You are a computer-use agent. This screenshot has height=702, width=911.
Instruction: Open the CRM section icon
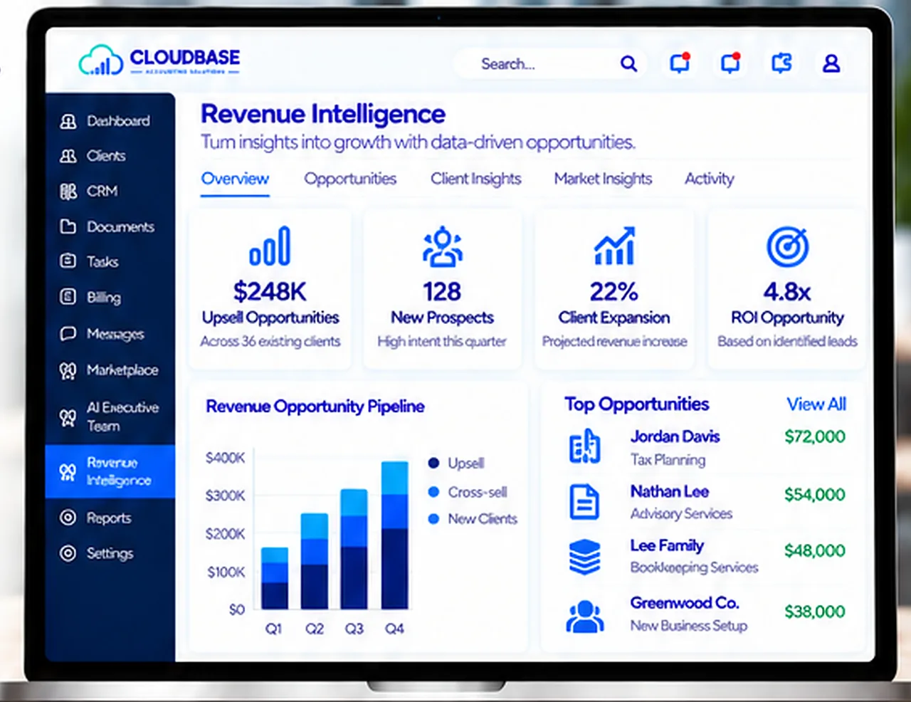coord(68,191)
